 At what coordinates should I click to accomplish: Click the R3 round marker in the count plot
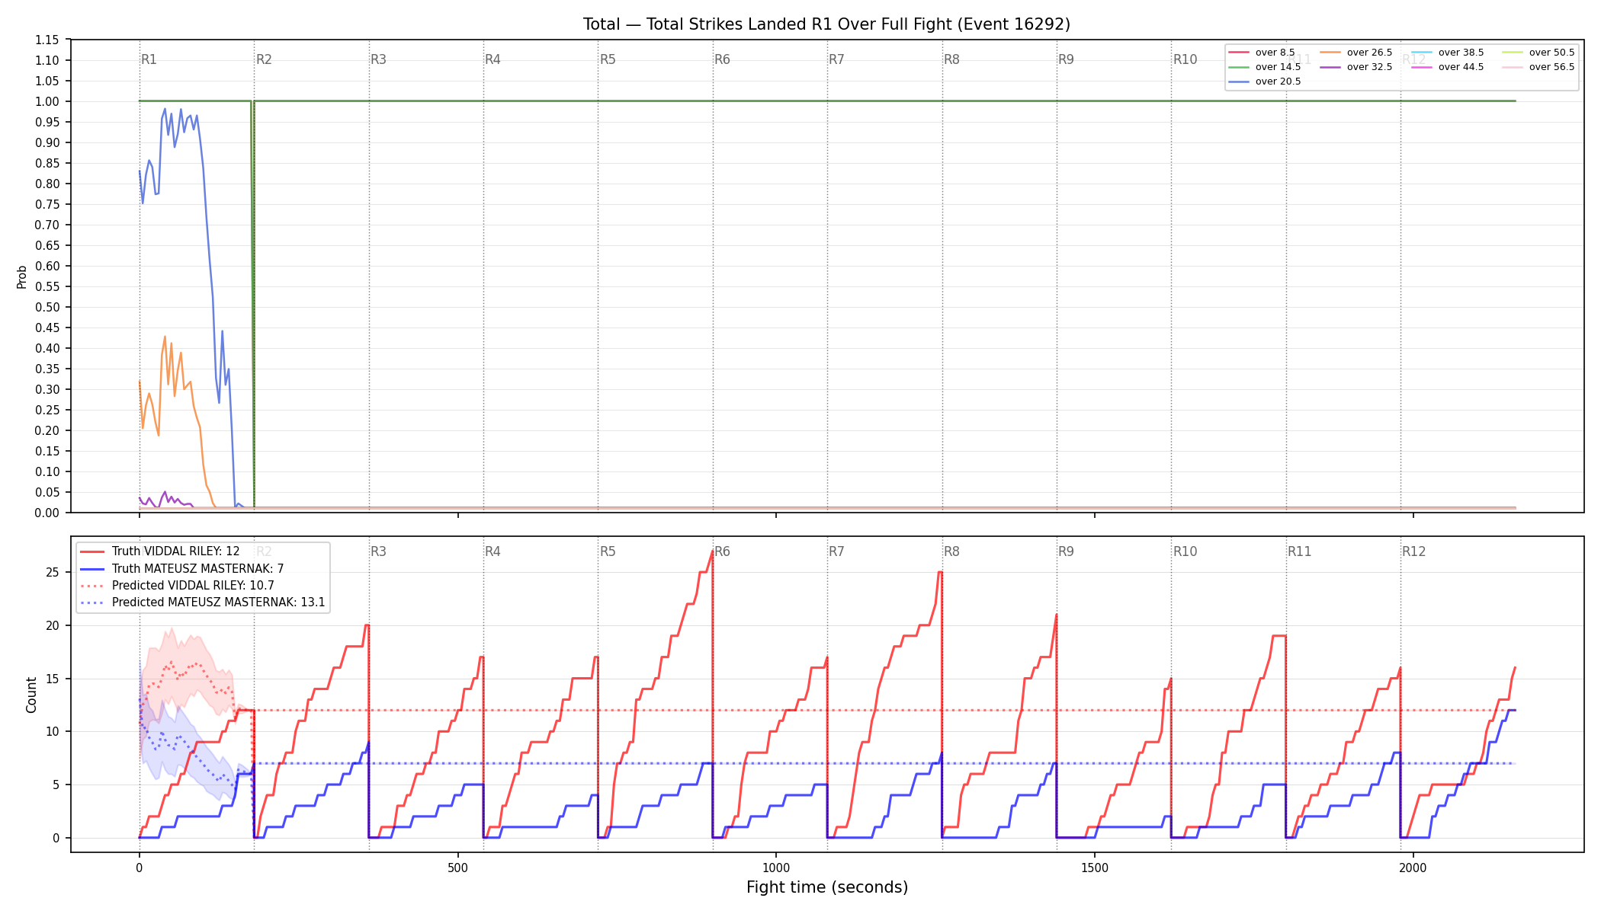click(x=378, y=551)
